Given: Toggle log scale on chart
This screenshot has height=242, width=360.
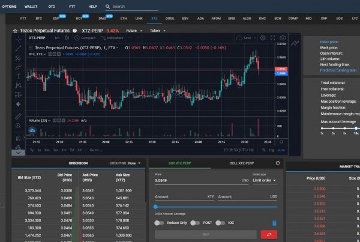Looking at the screenshot, I should 272,150.
